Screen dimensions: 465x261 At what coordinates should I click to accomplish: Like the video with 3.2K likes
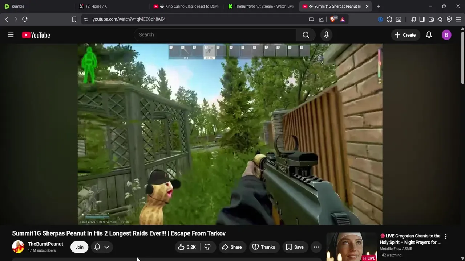click(x=187, y=247)
